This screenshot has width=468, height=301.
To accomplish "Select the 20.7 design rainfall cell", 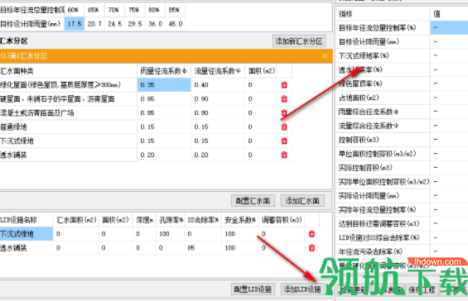I will pos(94,24).
